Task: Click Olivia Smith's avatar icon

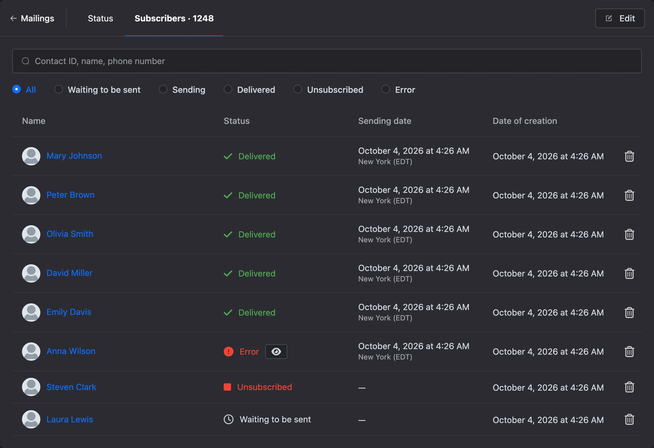Action: 31,234
